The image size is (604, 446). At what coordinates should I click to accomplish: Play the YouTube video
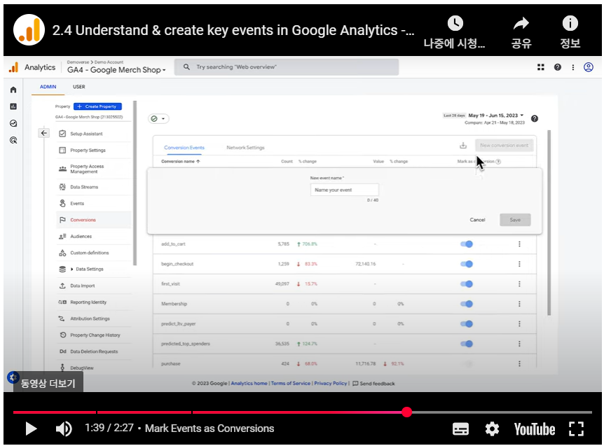(31, 428)
